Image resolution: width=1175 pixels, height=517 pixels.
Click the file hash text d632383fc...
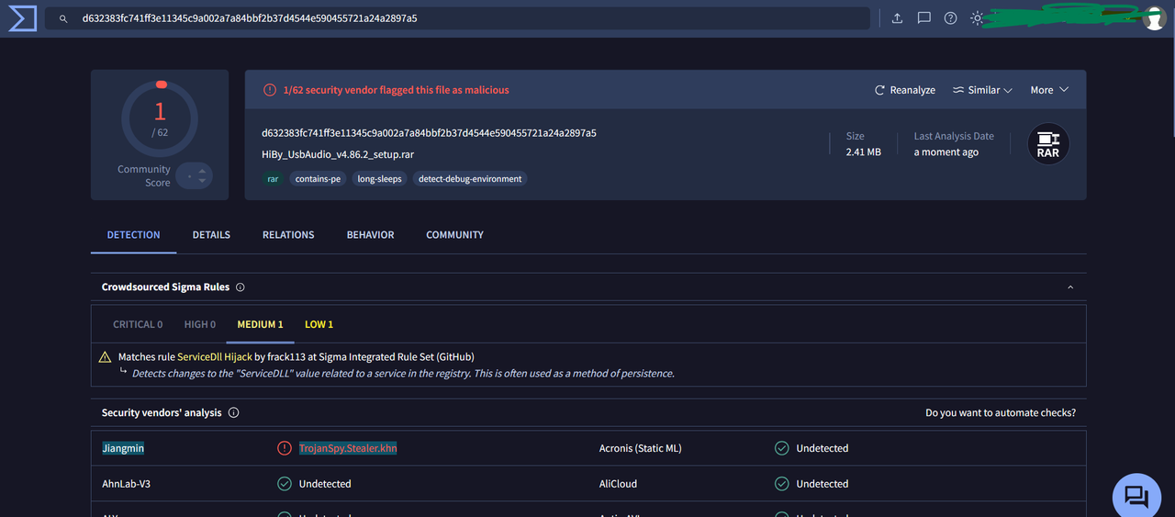pyautogui.click(x=429, y=133)
